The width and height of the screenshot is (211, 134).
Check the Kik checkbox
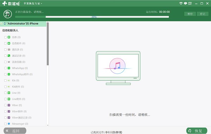point(5,80)
